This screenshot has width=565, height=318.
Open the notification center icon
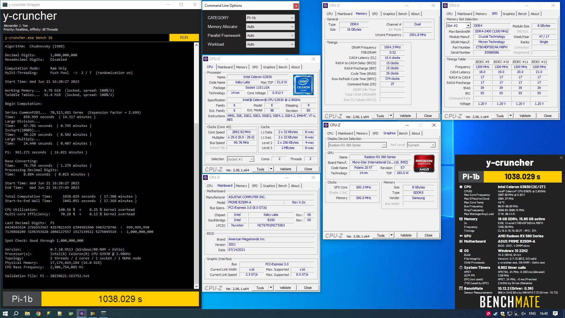click(x=555, y=314)
